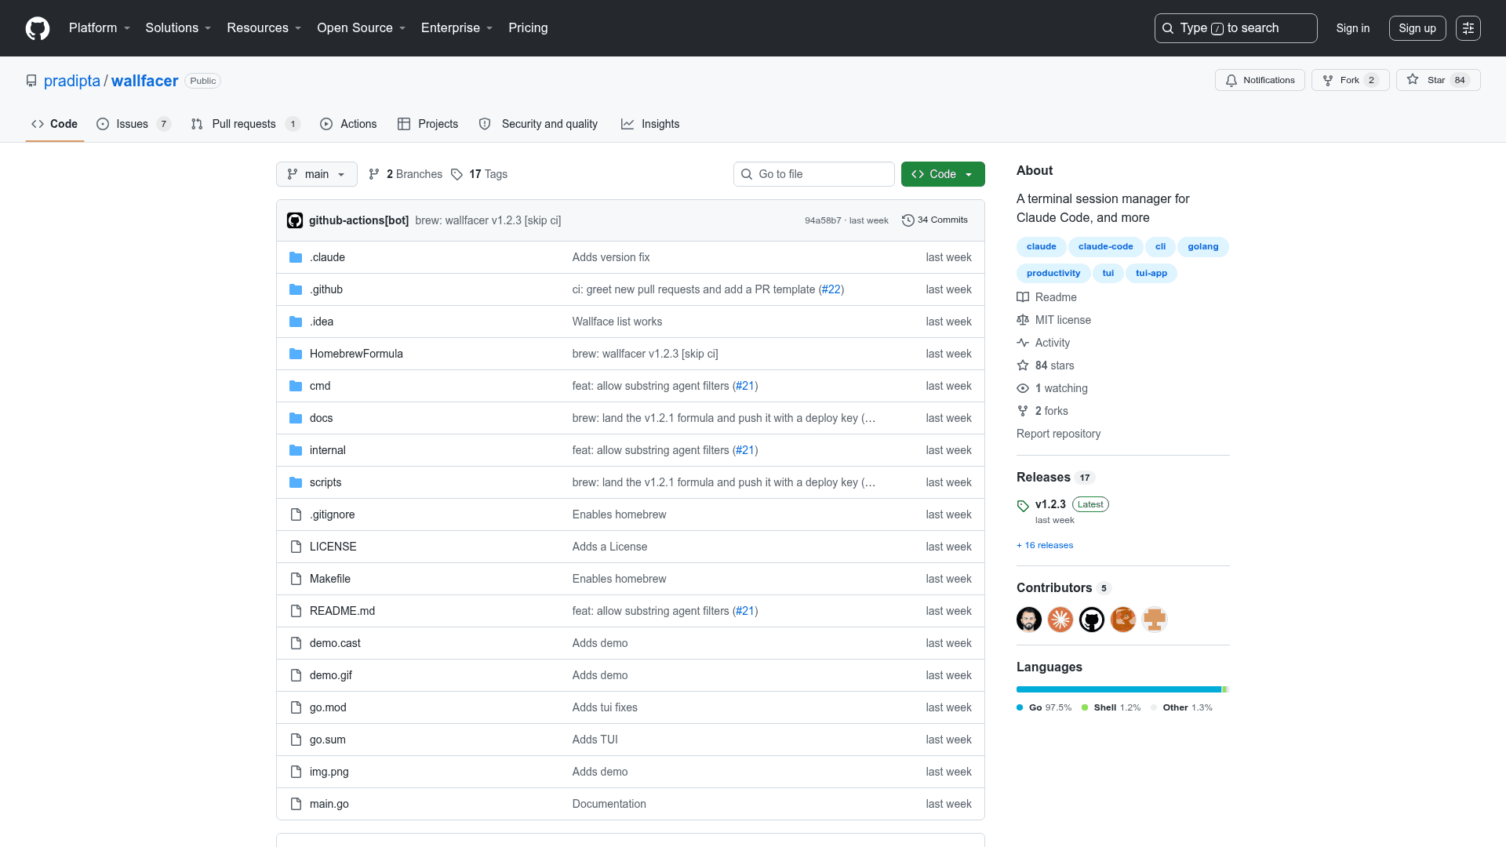Expand the Resources menu

pos(264,28)
